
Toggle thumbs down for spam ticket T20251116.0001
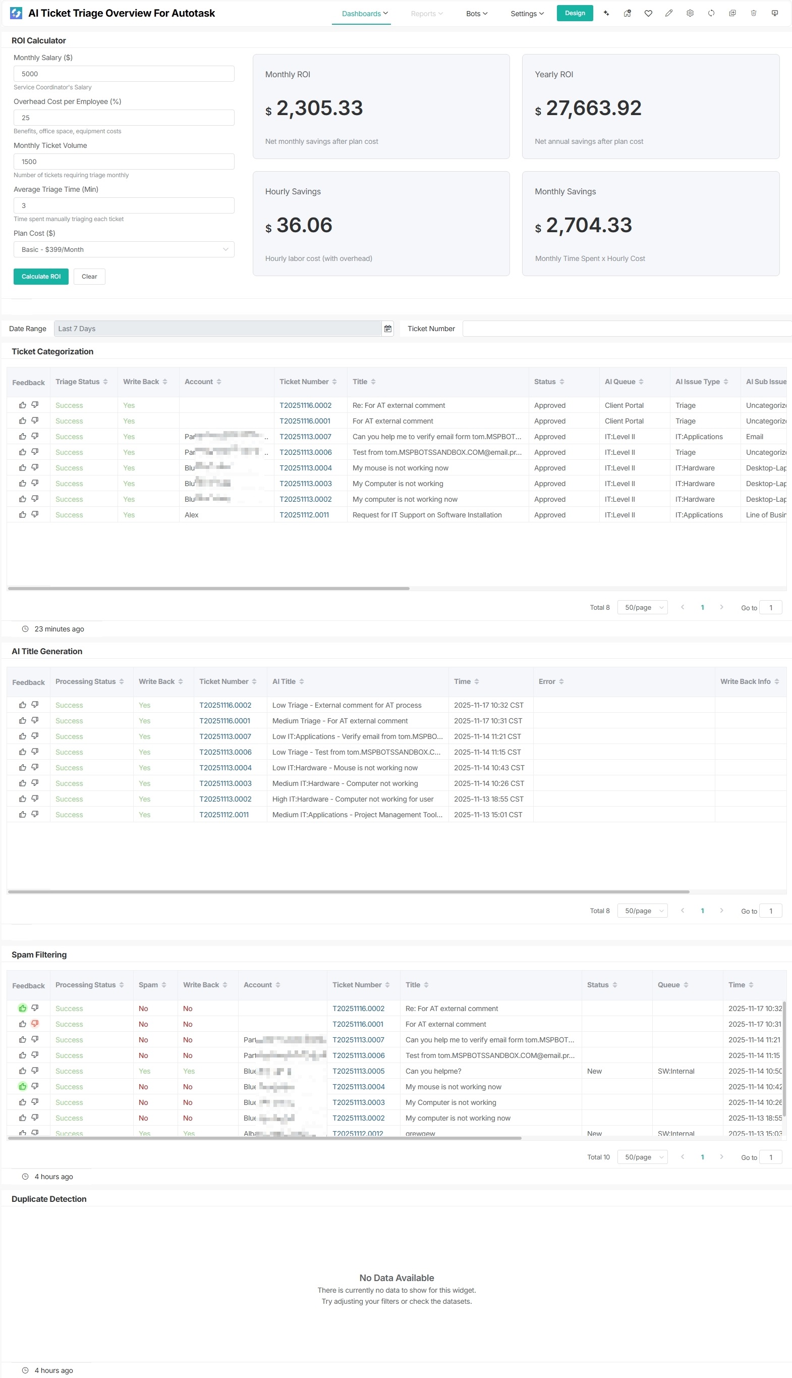pyautogui.click(x=35, y=1023)
